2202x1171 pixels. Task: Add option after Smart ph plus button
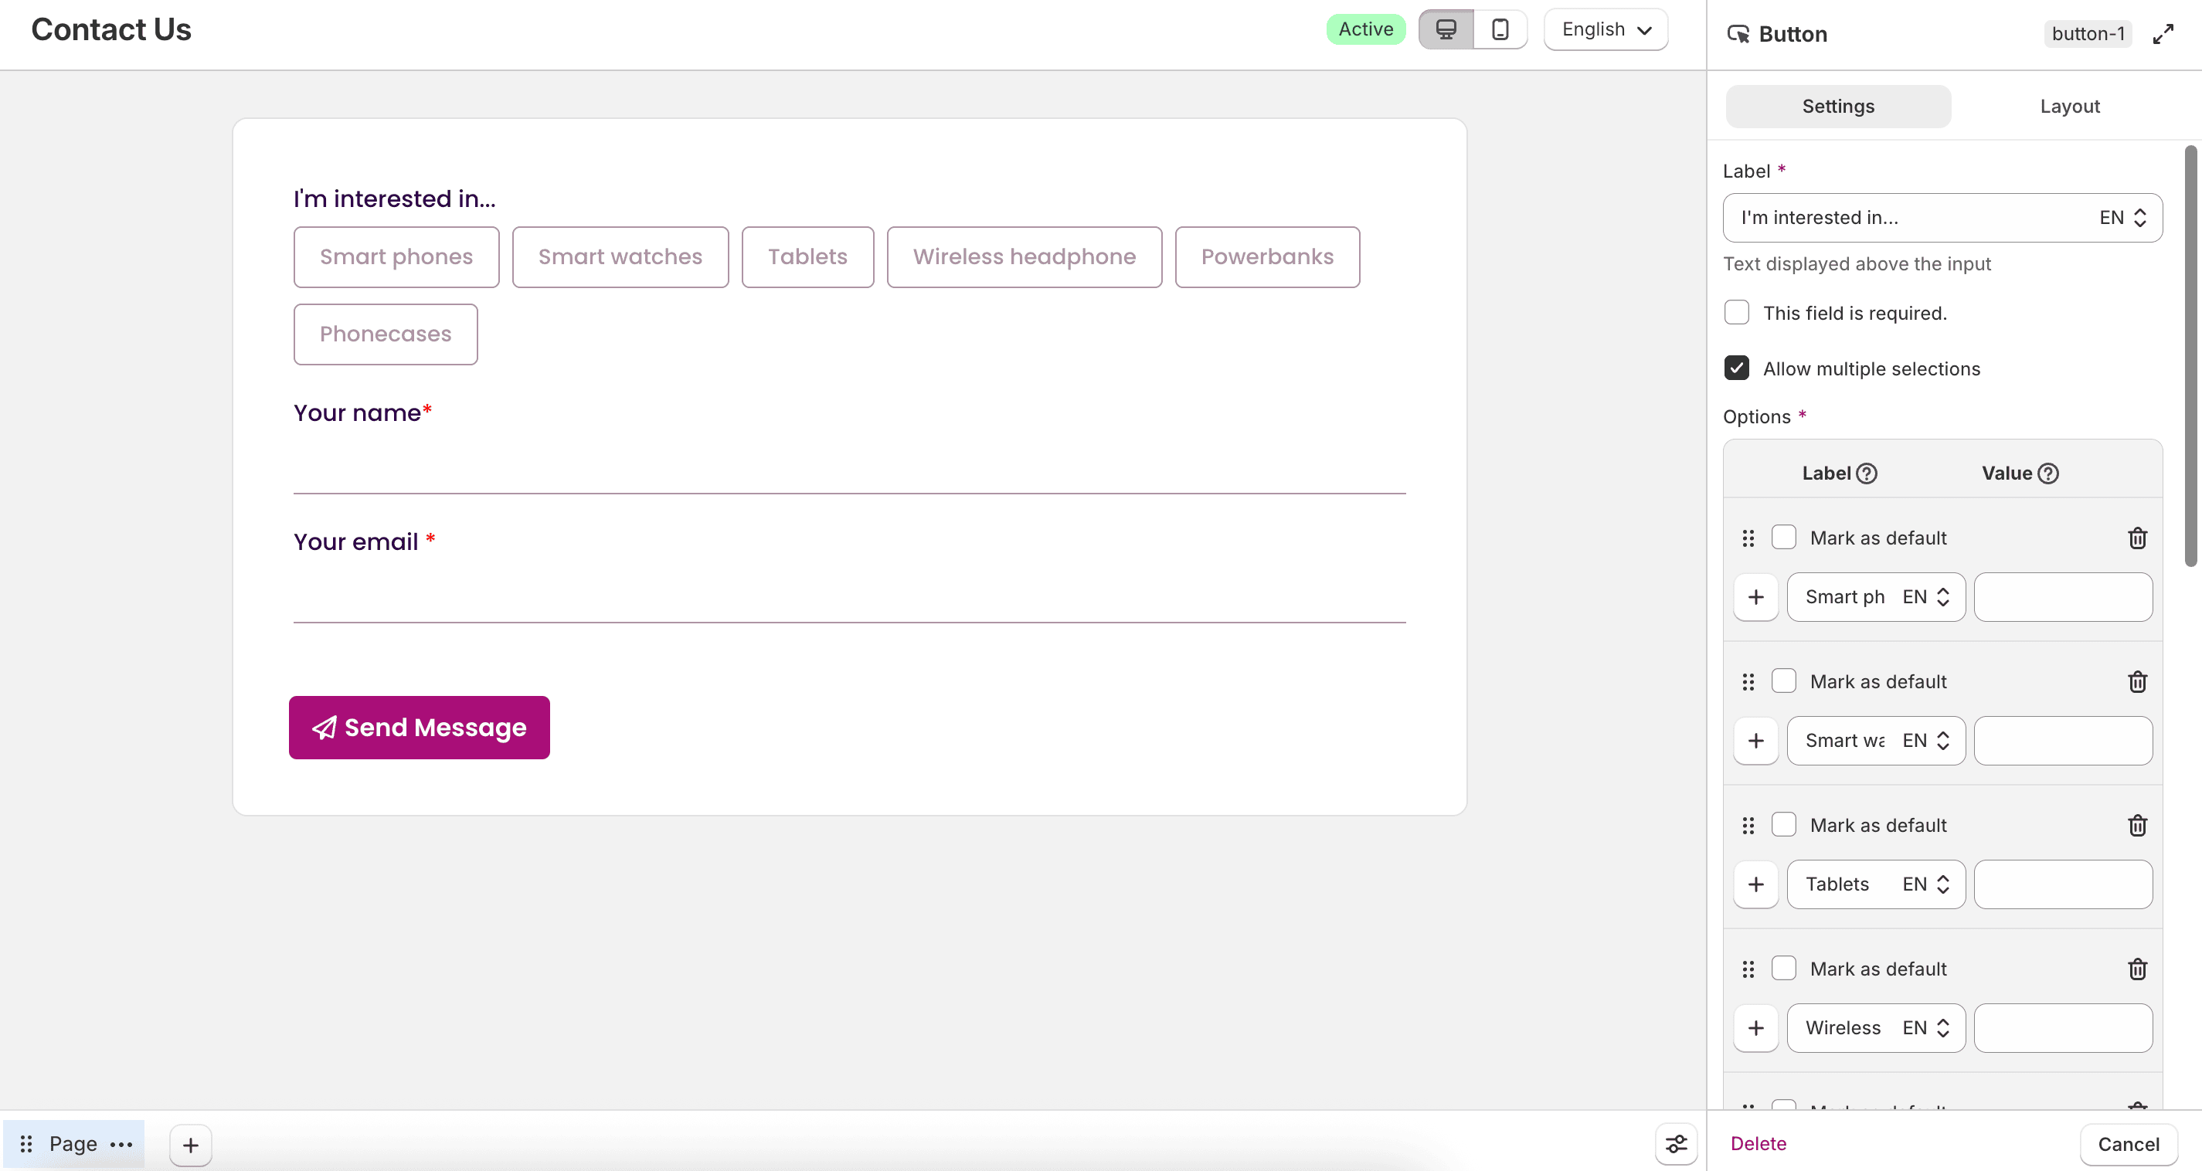pos(1755,596)
